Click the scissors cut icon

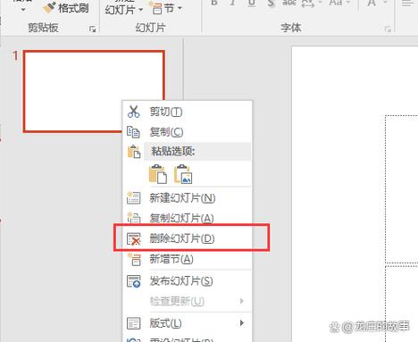(133, 112)
